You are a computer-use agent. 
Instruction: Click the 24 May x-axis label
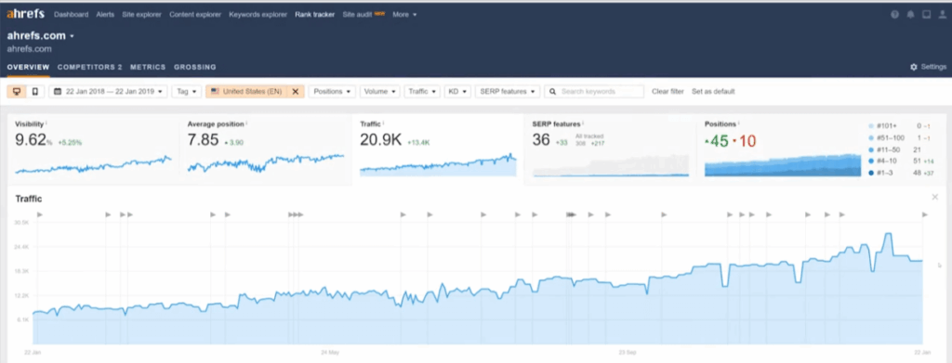click(330, 351)
